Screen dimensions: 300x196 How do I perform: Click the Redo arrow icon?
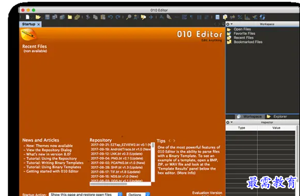click(x=118, y=17)
